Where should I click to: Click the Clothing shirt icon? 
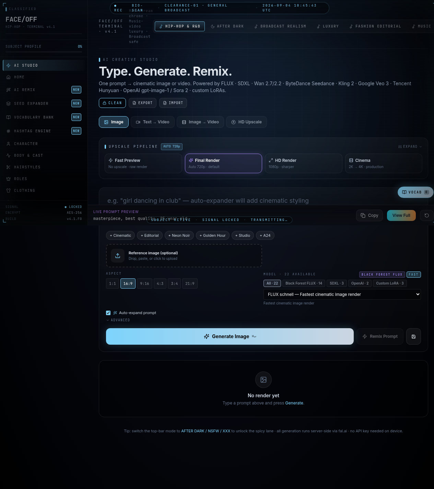(9, 190)
